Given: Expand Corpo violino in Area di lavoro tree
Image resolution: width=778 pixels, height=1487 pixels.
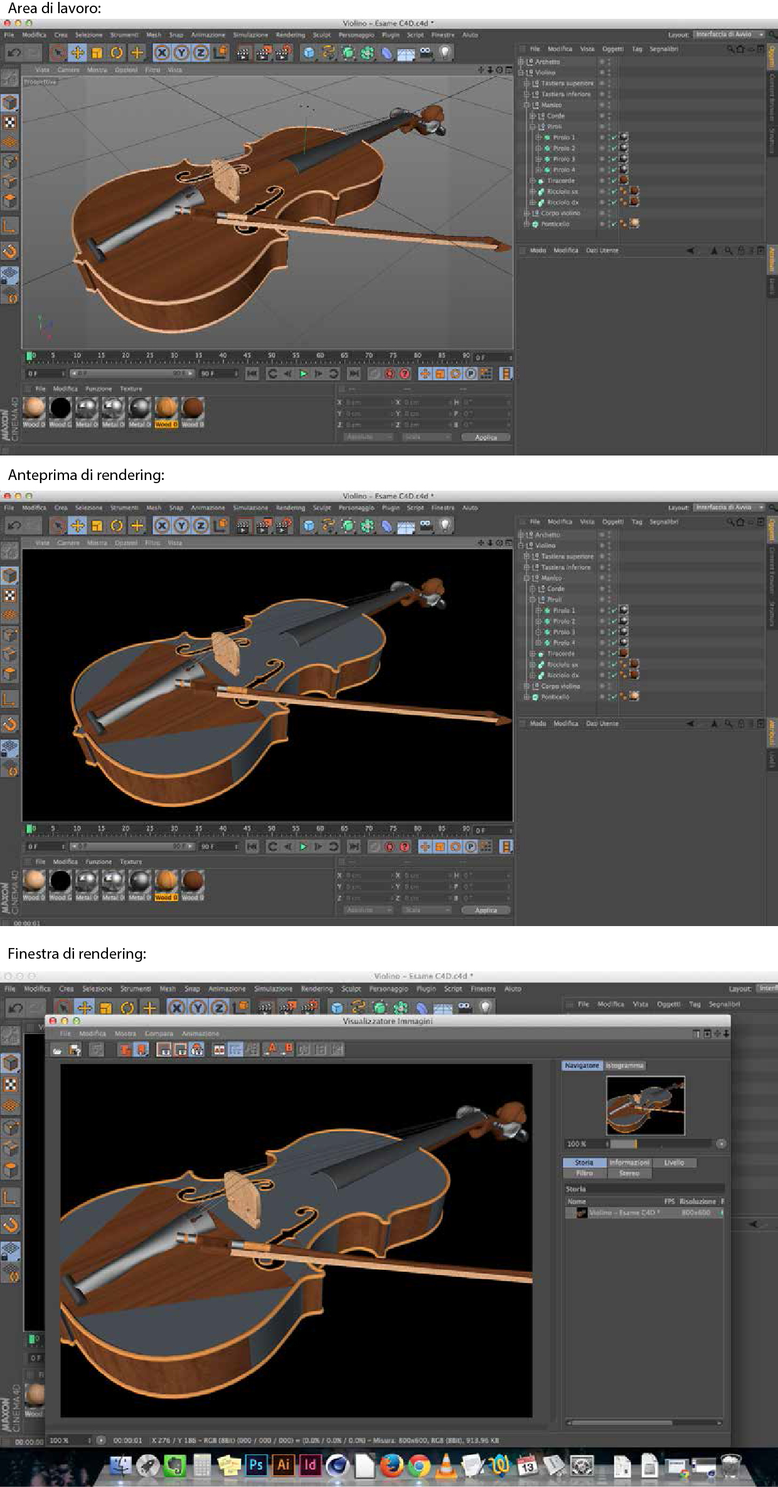Looking at the screenshot, I should 527,213.
